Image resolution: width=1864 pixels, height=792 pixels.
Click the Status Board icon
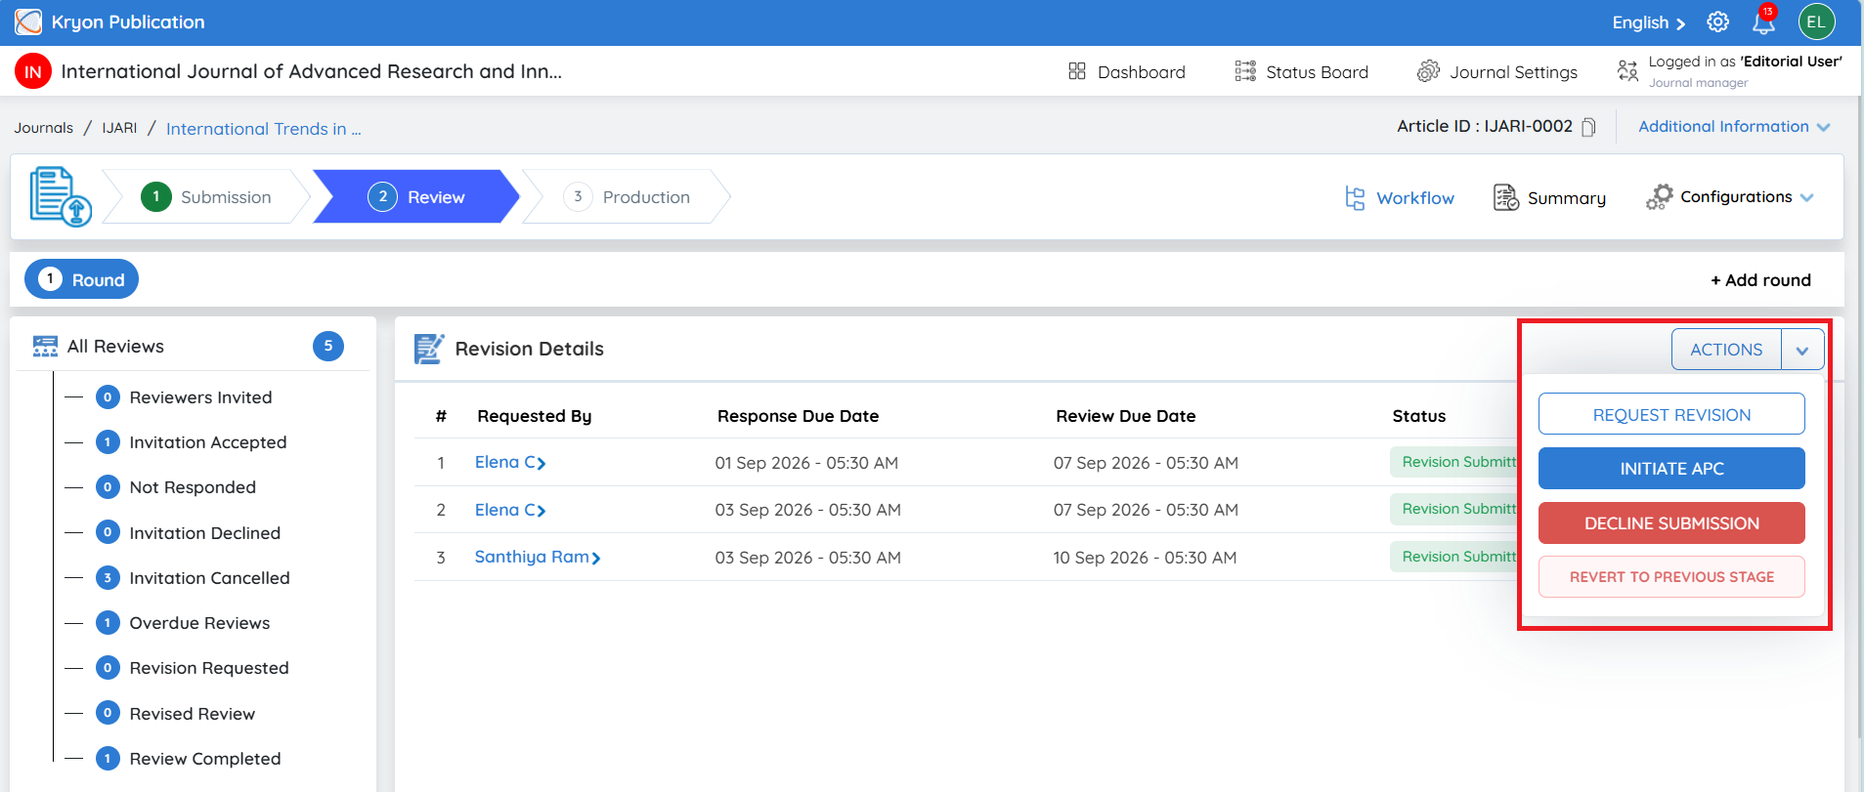tap(1245, 71)
